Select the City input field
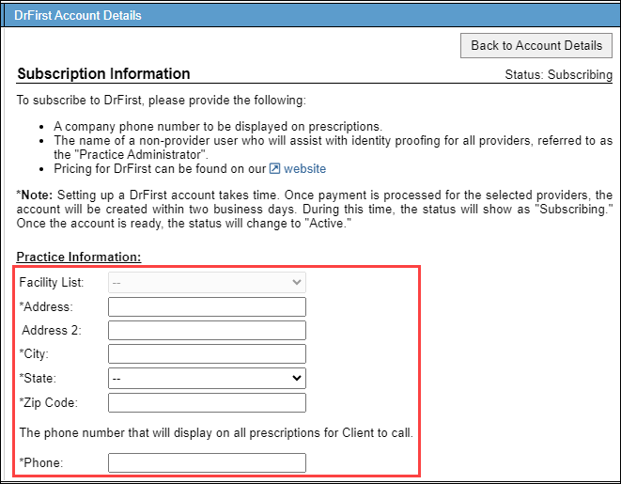 click(207, 353)
